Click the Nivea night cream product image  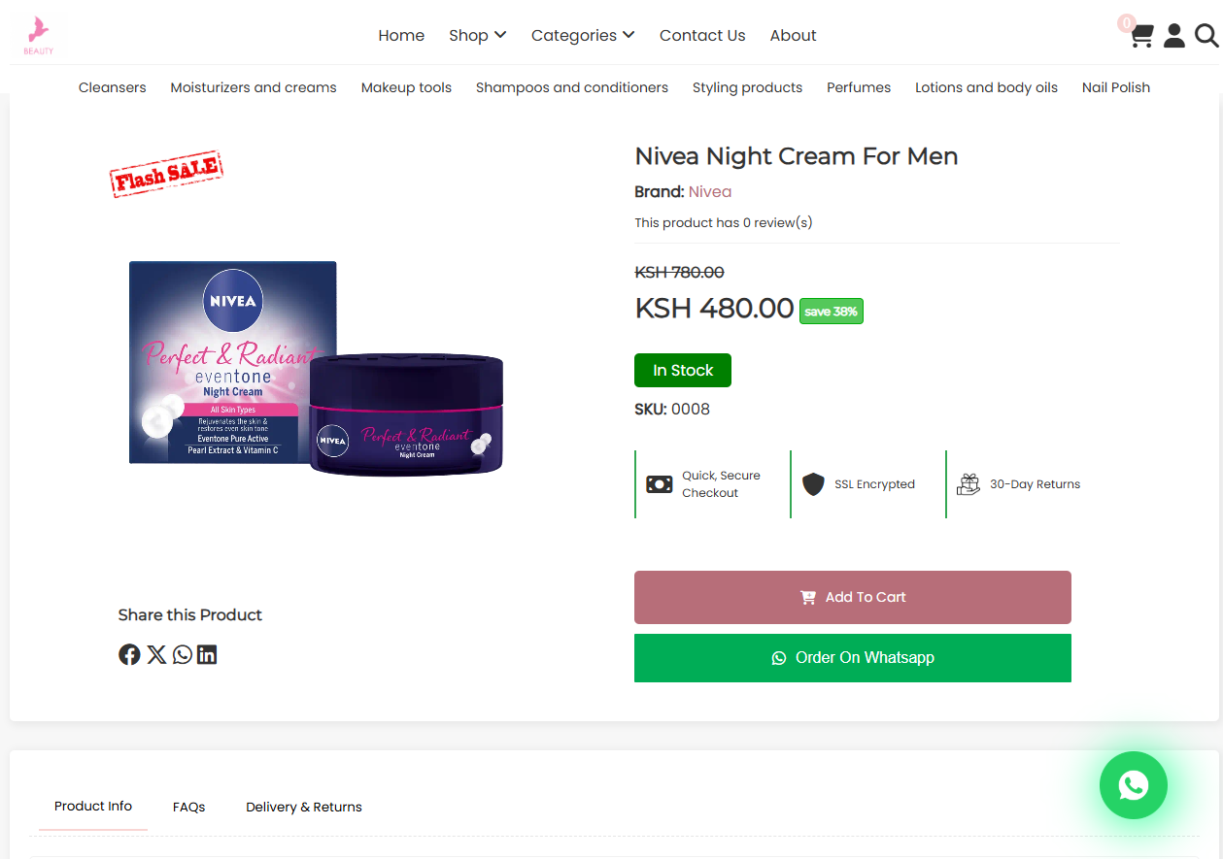point(317,369)
